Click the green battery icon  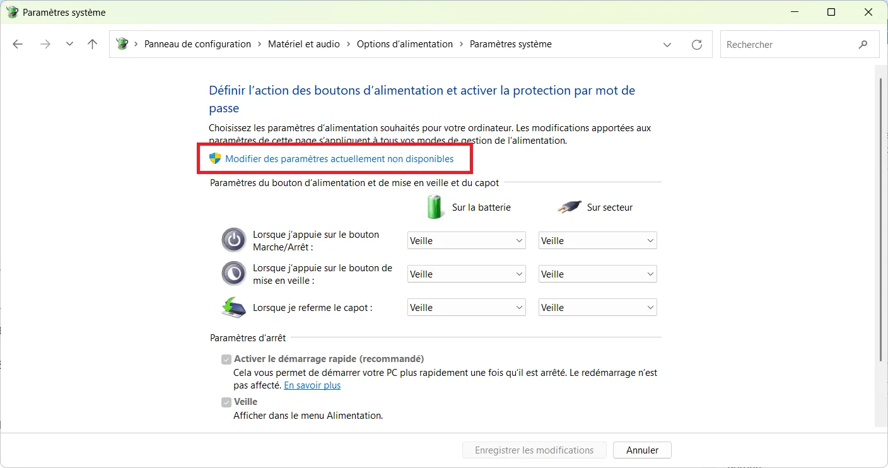click(435, 206)
